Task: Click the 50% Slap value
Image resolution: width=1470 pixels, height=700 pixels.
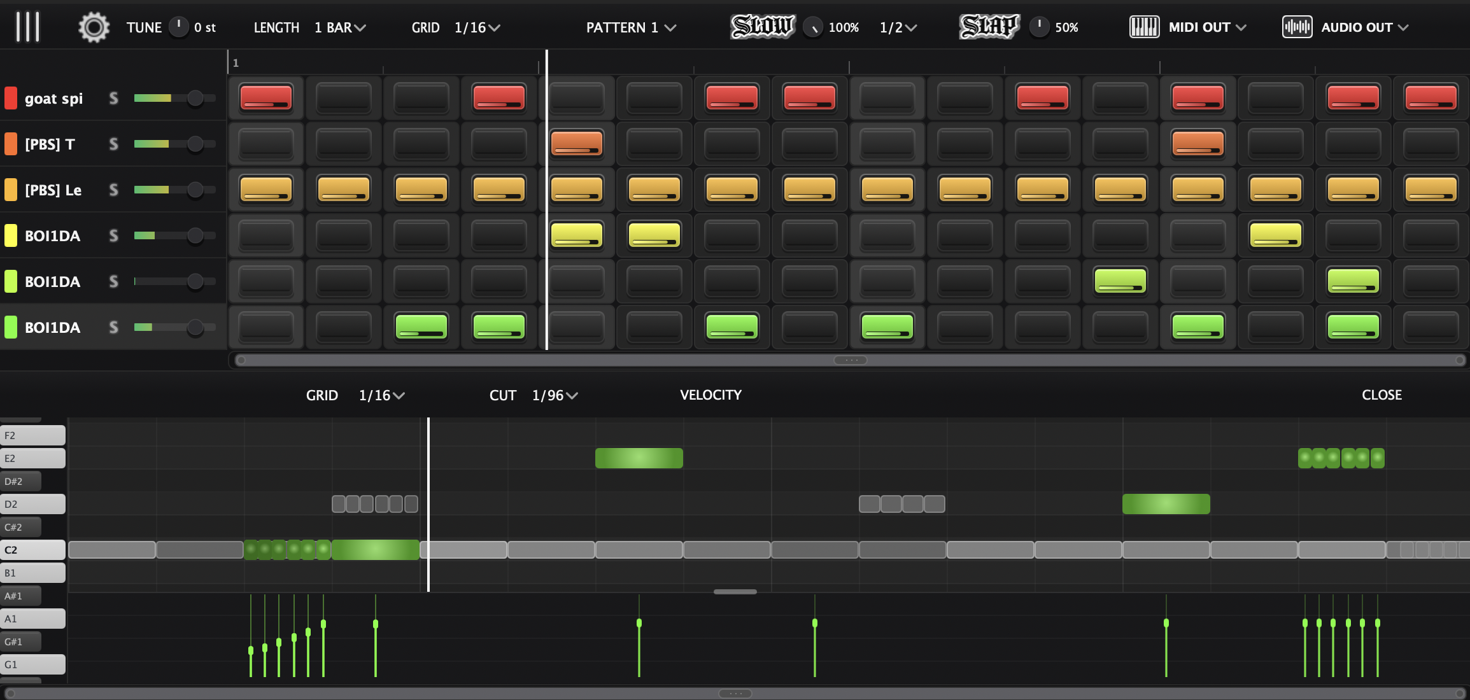Action: click(x=1066, y=27)
